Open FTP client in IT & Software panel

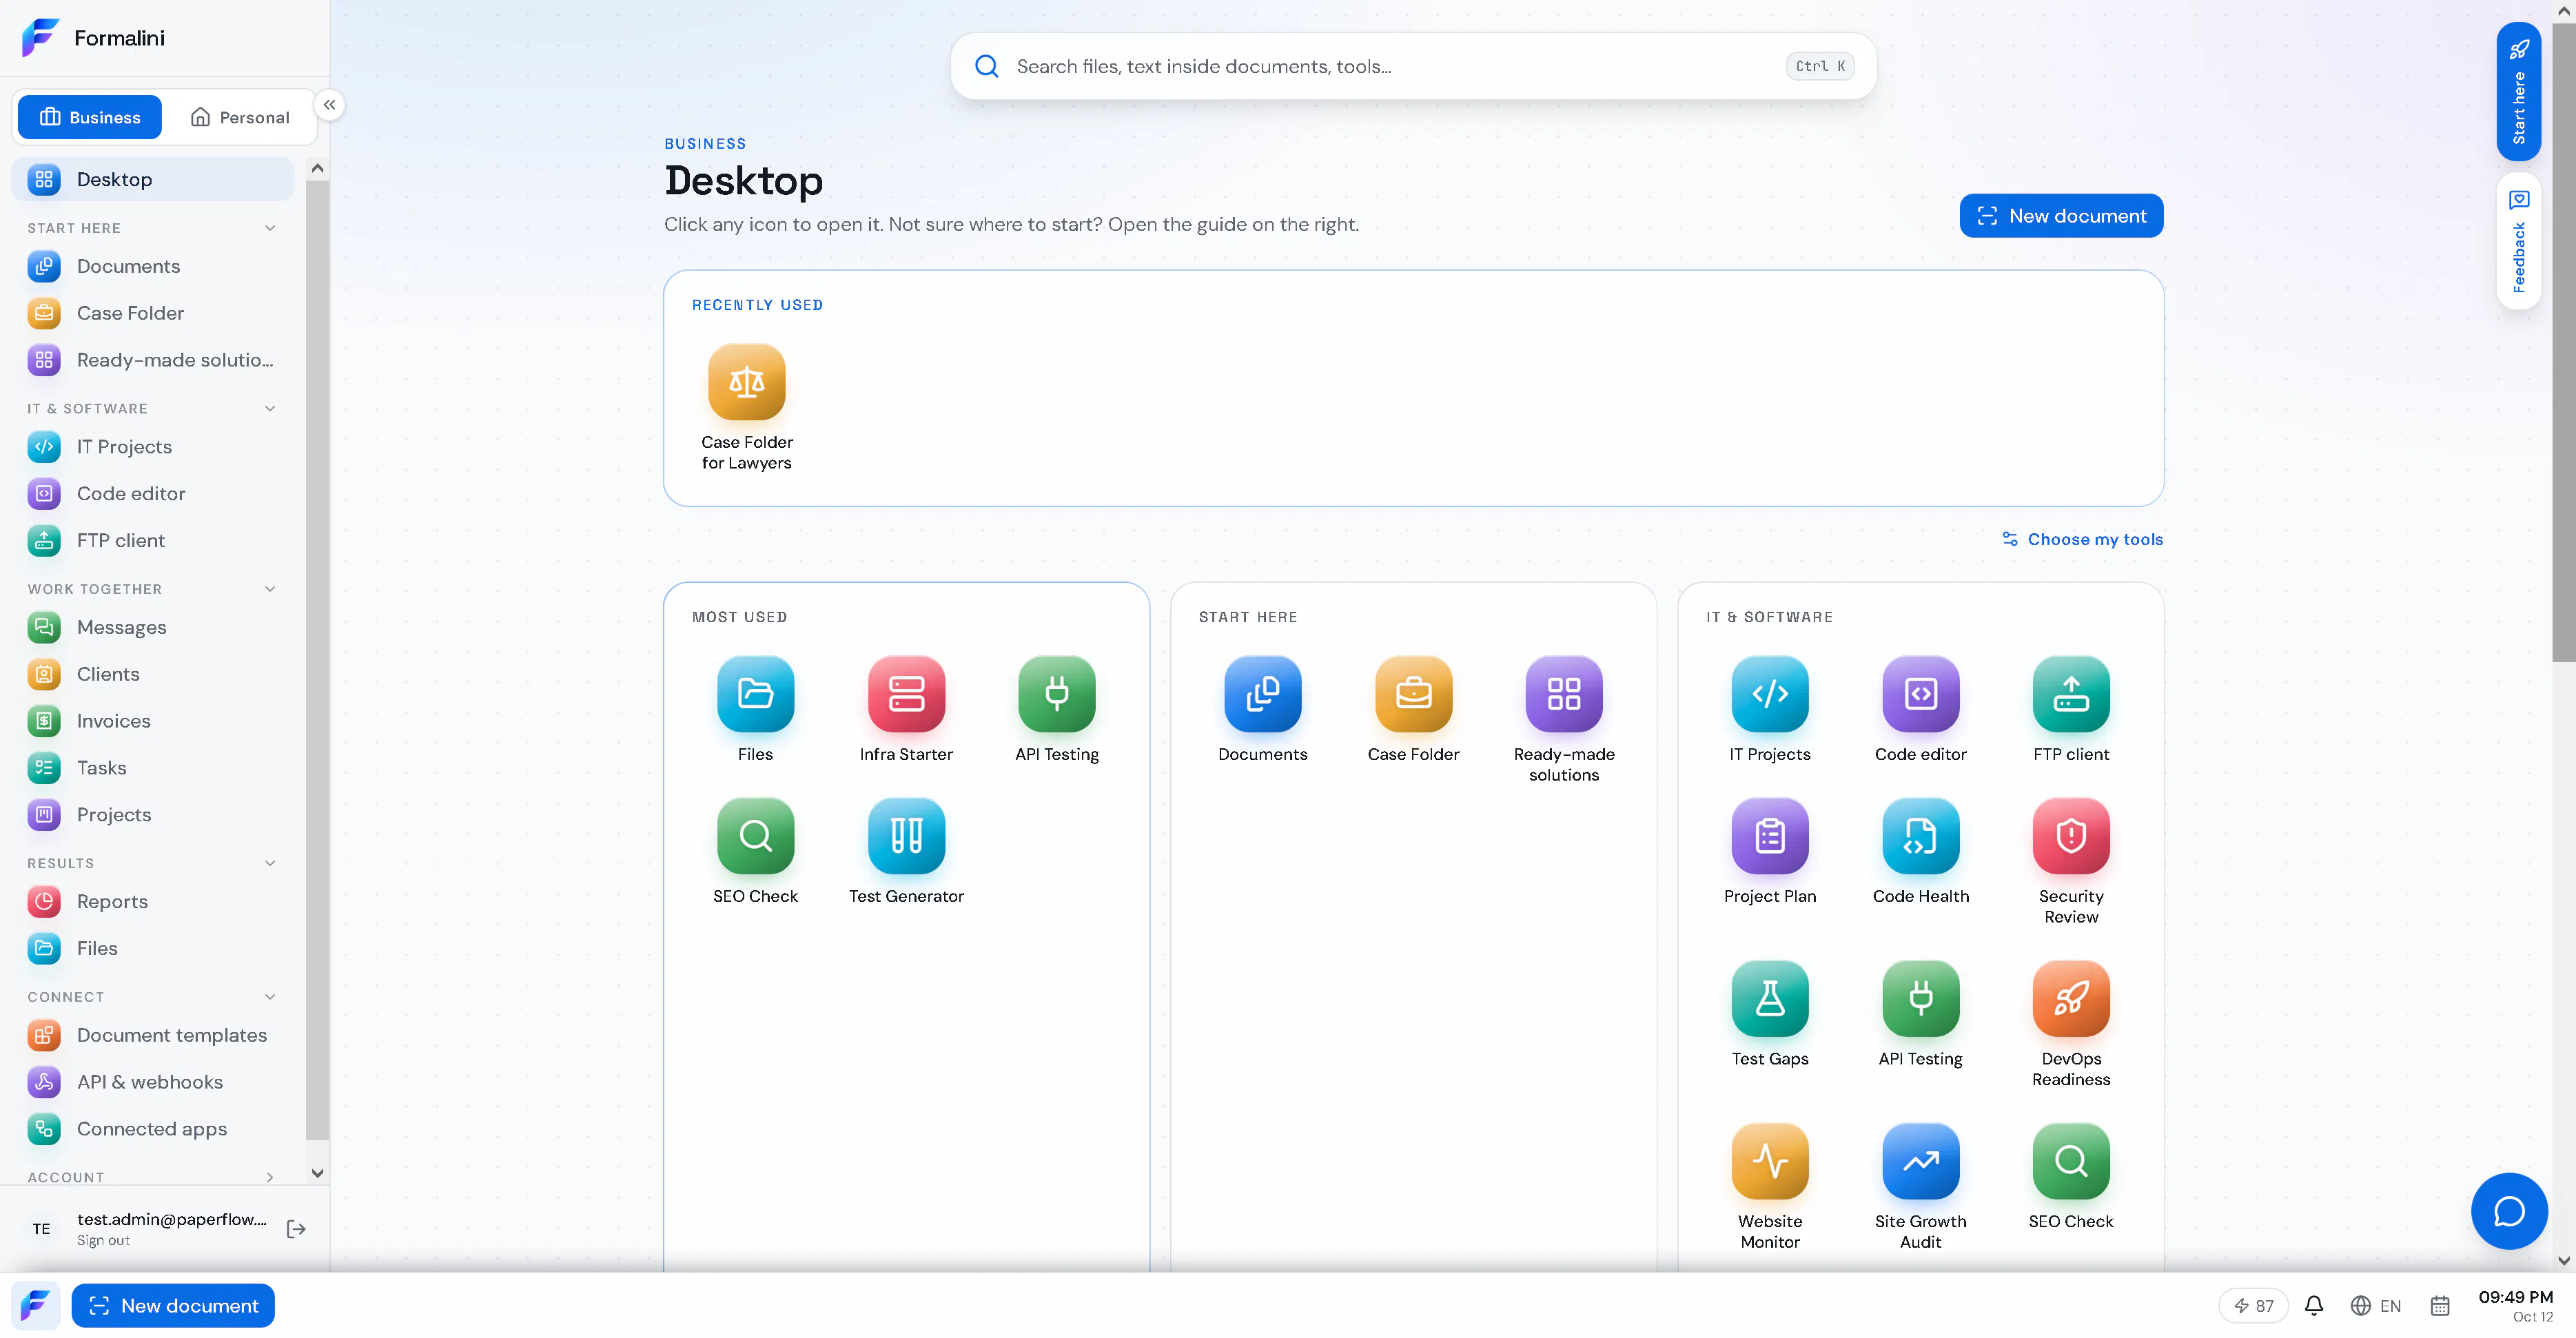(x=2071, y=710)
